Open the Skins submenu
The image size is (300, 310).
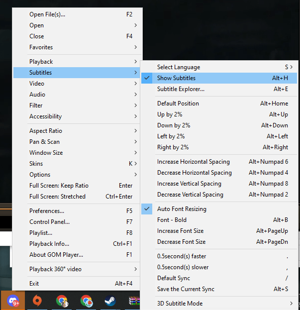coord(77,164)
